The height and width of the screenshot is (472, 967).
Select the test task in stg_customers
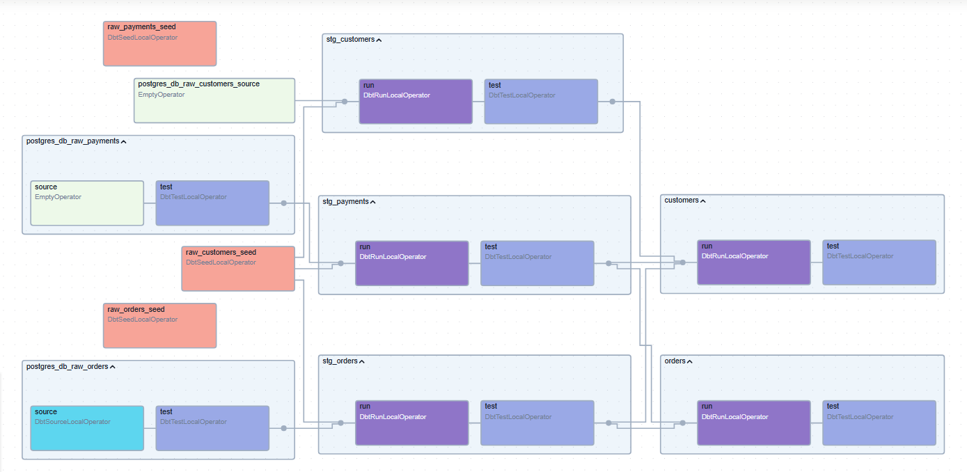click(x=541, y=102)
